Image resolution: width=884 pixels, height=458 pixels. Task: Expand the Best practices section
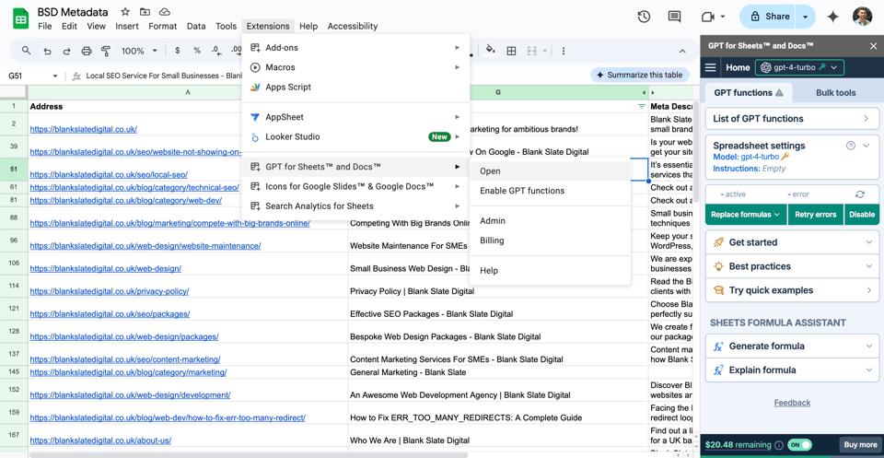[792, 266]
